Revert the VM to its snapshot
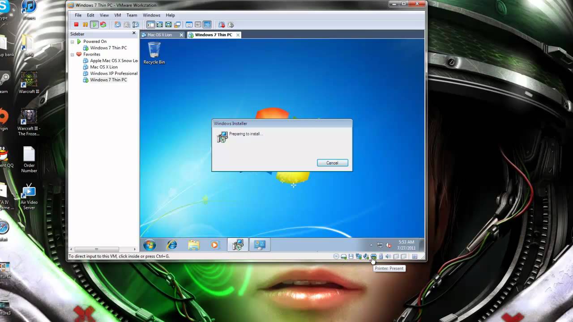 point(127,25)
